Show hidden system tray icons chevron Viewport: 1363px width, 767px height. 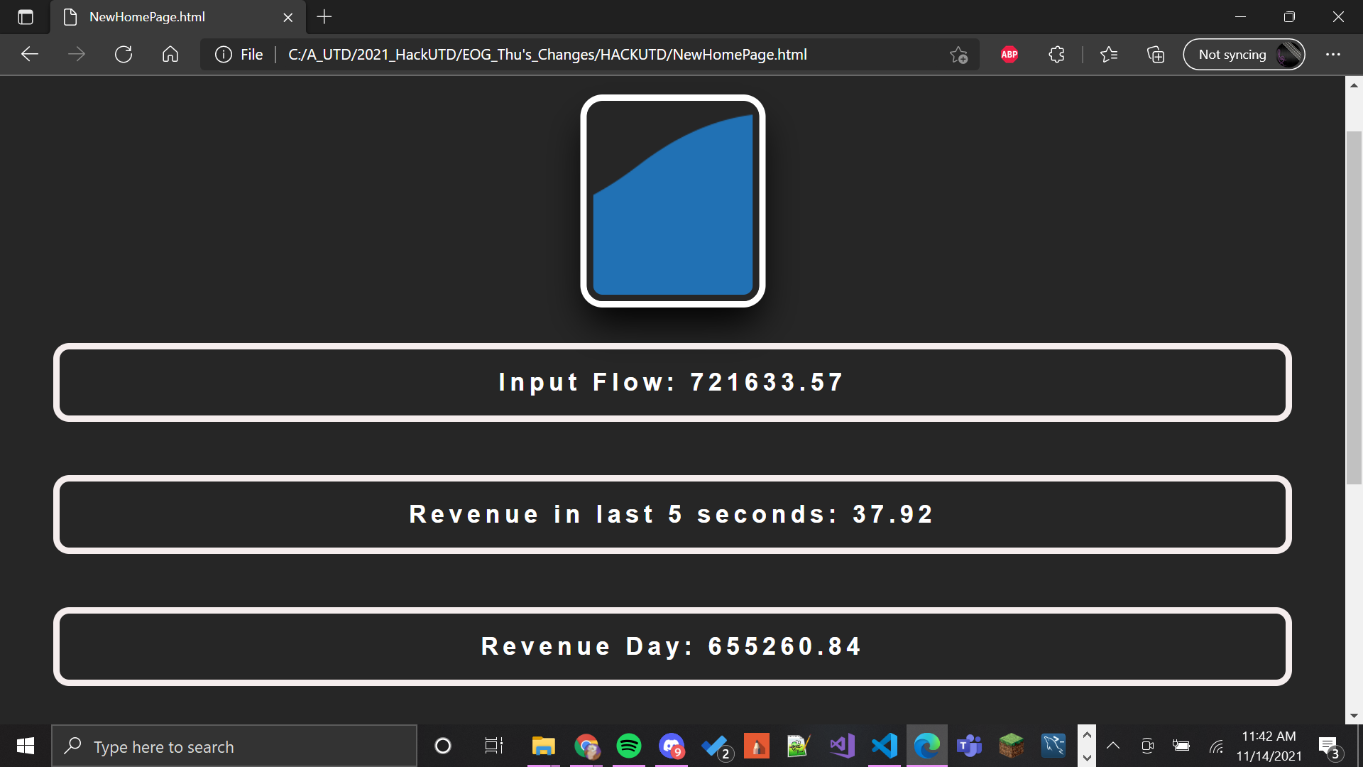(x=1113, y=746)
